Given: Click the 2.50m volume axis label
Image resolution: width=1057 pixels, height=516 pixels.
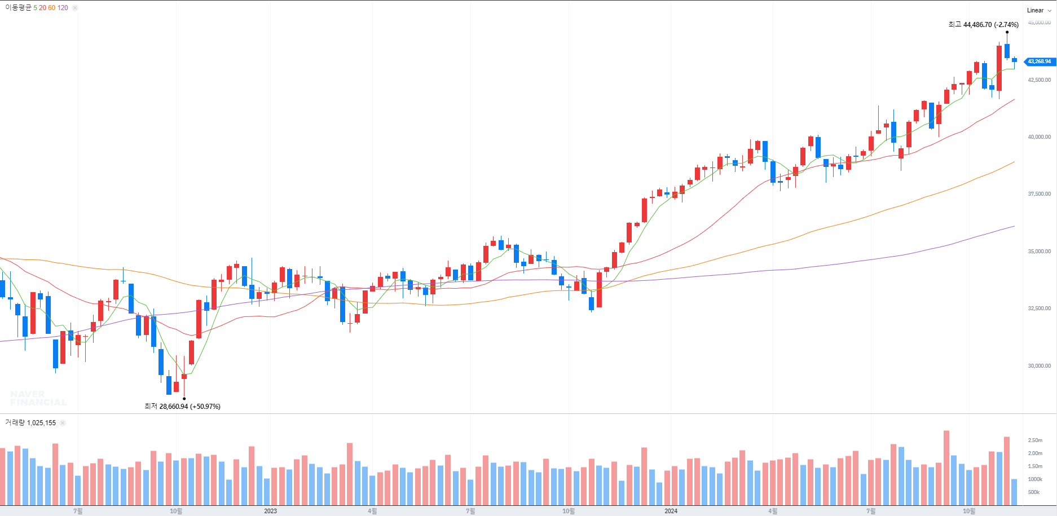Looking at the screenshot, I should pyautogui.click(x=1035, y=440).
